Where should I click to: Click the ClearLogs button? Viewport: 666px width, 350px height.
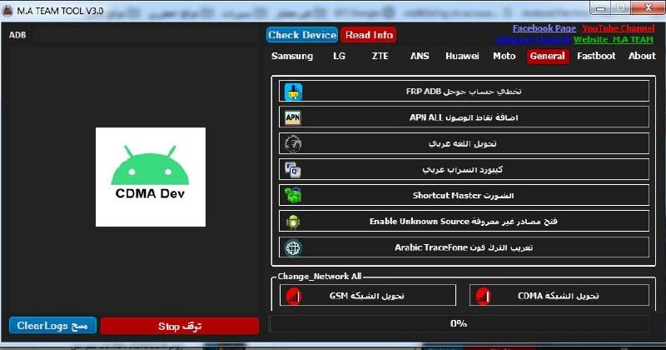click(52, 326)
